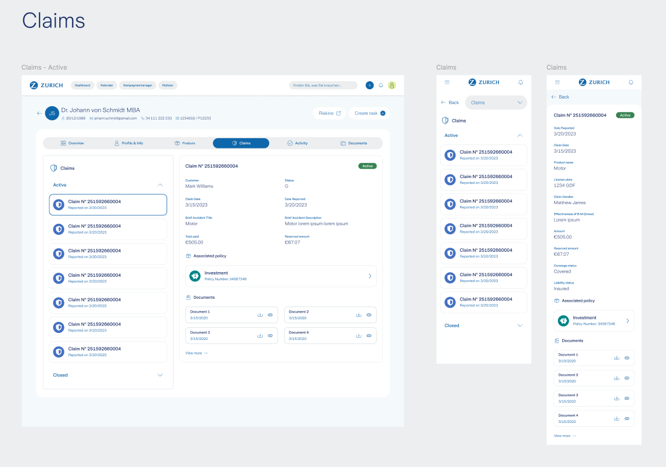The height and width of the screenshot is (467, 666).
Task: Download Document 4 in the desktop frame
Action: tap(359, 336)
